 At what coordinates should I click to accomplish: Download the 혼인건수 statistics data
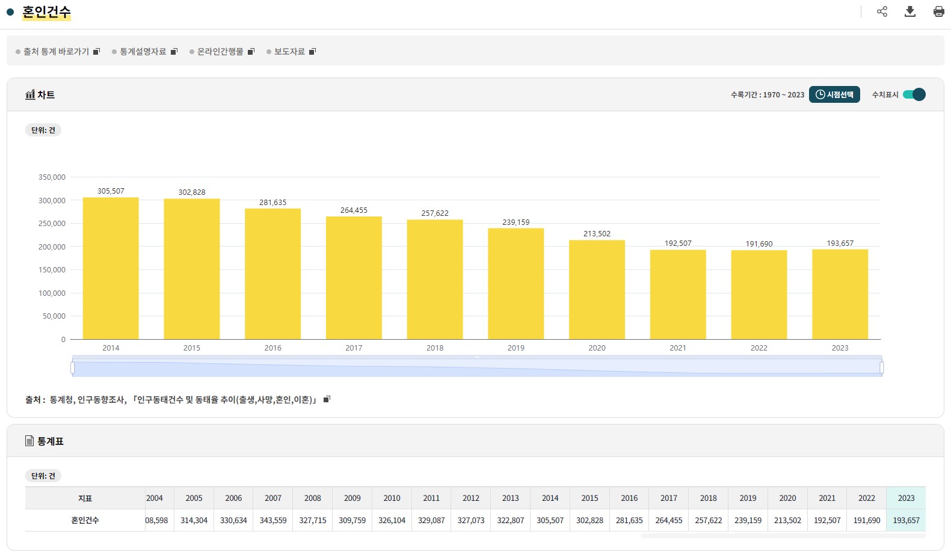click(x=910, y=11)
